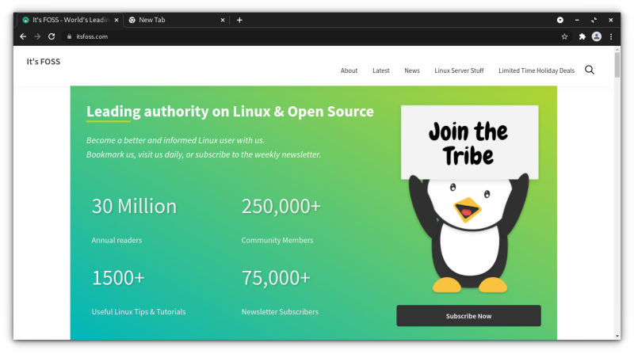634x354 pixels.
Task: Open the Chrome three-dot menu
Action: [611, 36]
